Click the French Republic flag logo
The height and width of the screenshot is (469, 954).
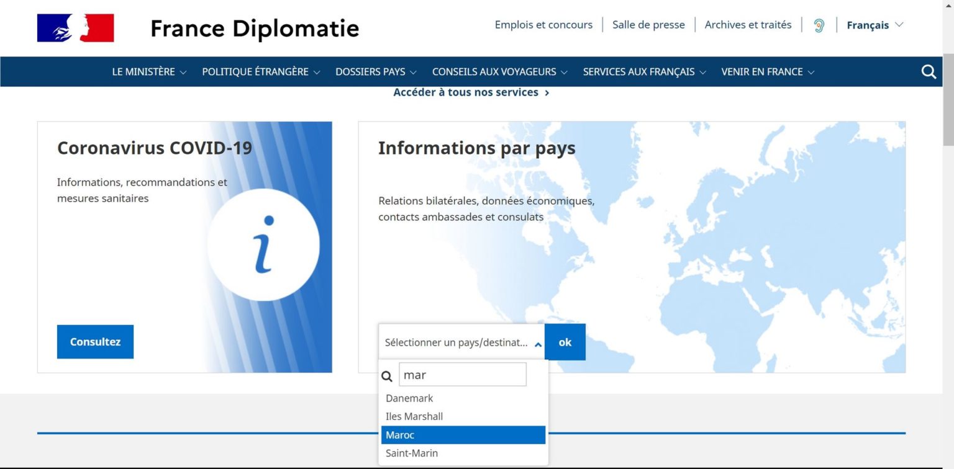[76, 28]
